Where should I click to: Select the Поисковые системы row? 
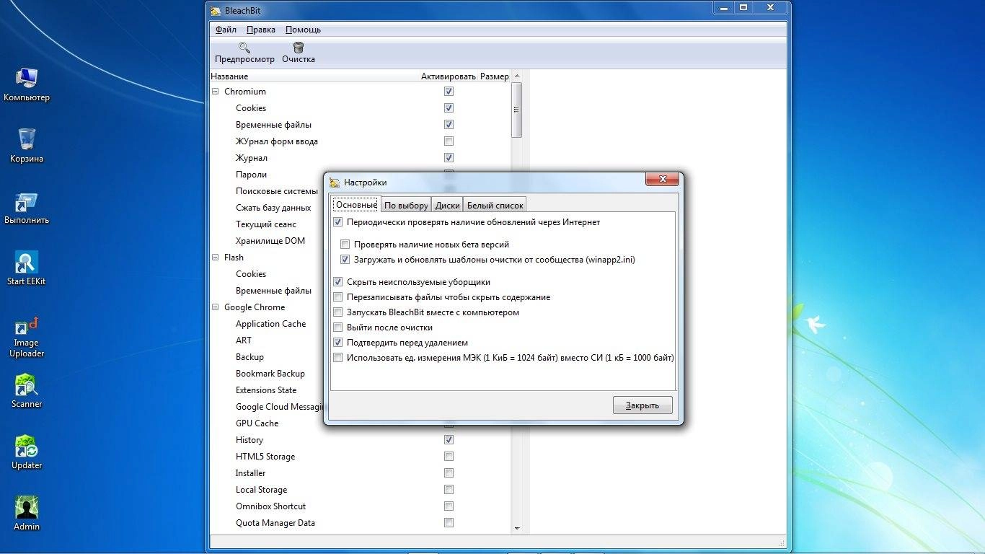(276, 191)
